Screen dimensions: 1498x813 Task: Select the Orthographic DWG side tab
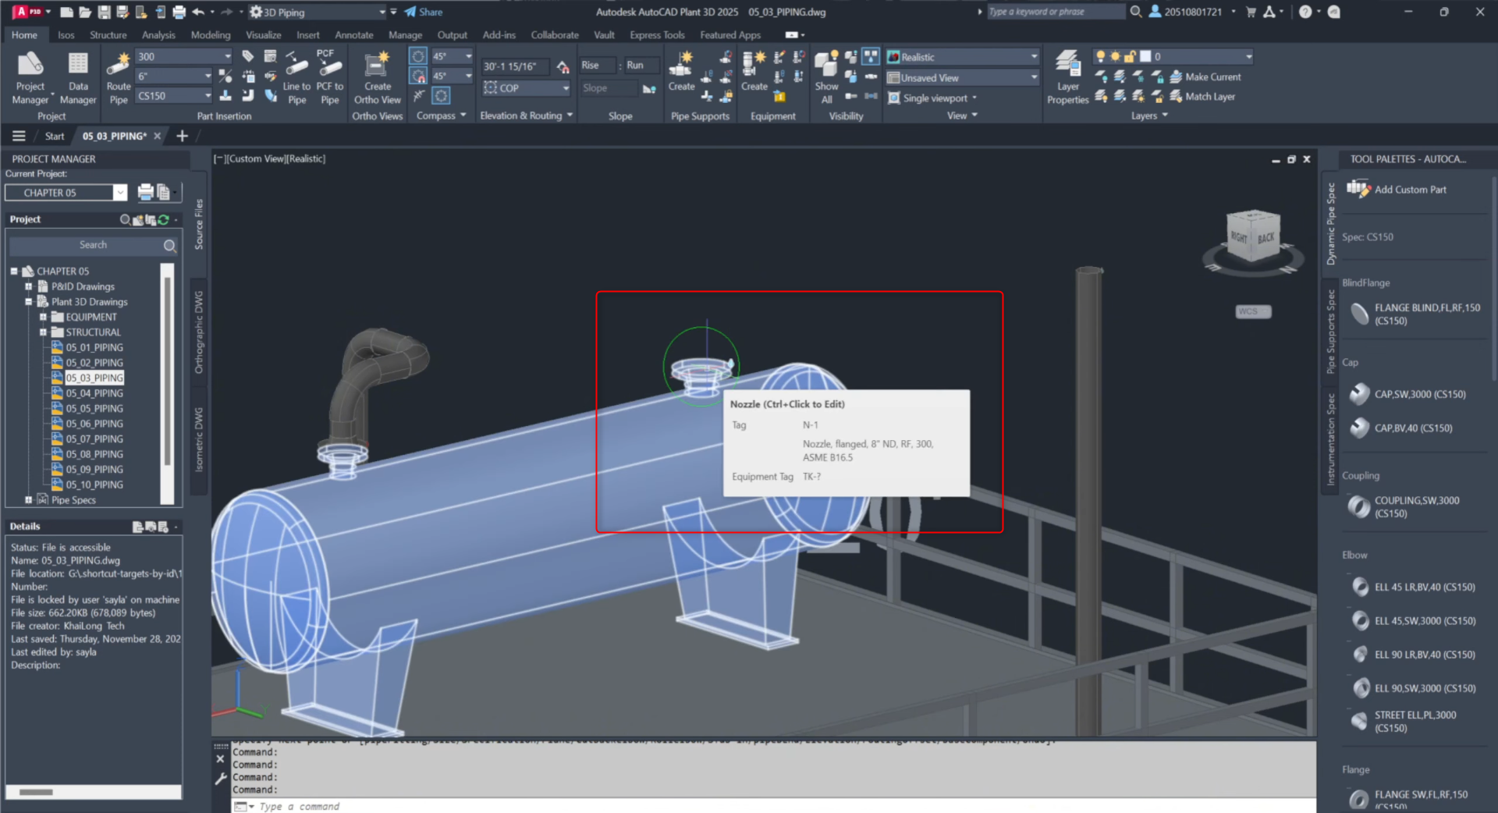[199, 332]
